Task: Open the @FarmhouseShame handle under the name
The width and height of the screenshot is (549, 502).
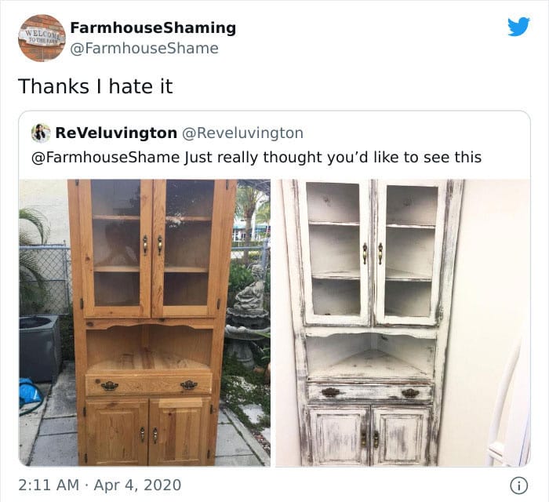Action: [144, 49]
